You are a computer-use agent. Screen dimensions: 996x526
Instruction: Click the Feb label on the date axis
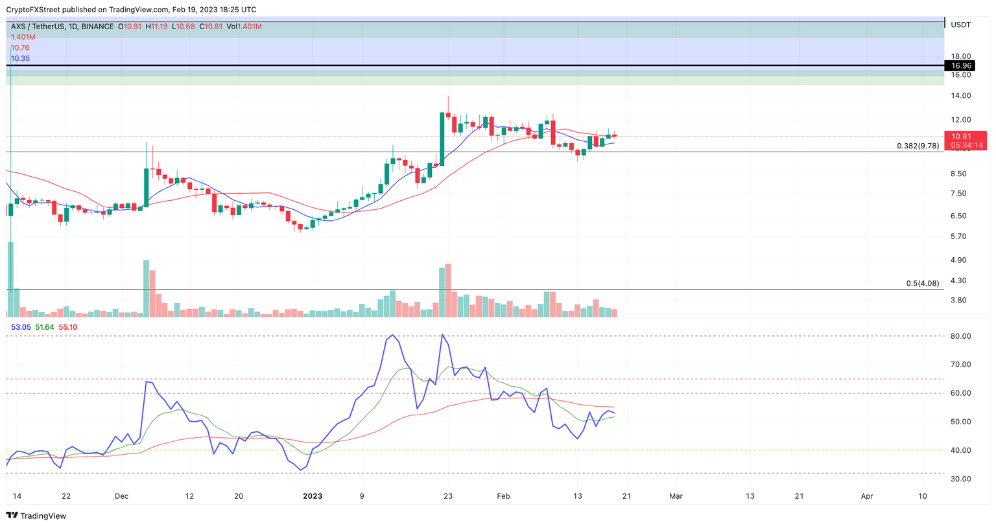pos(503,496)
